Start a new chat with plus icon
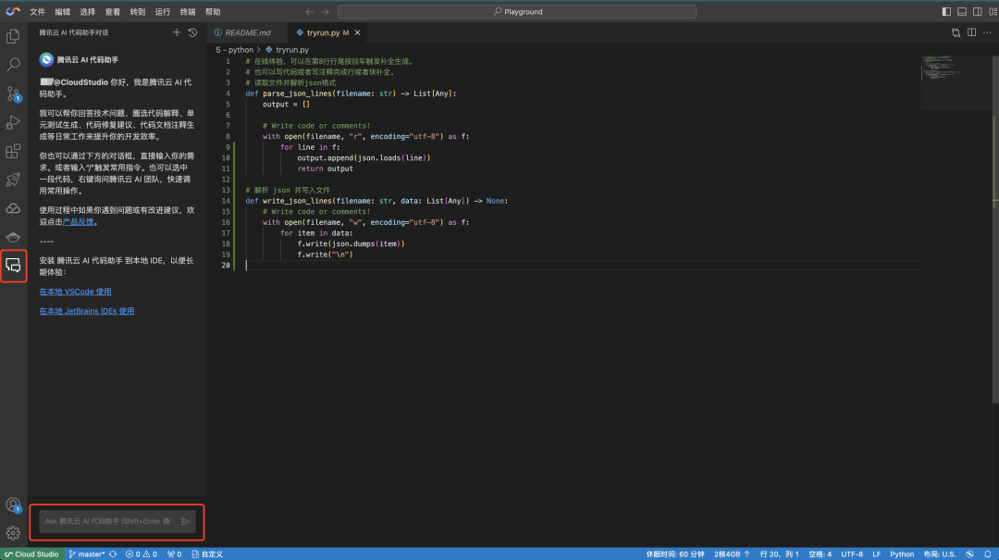Viewport: 999px width, 560px height. [177, 32]
